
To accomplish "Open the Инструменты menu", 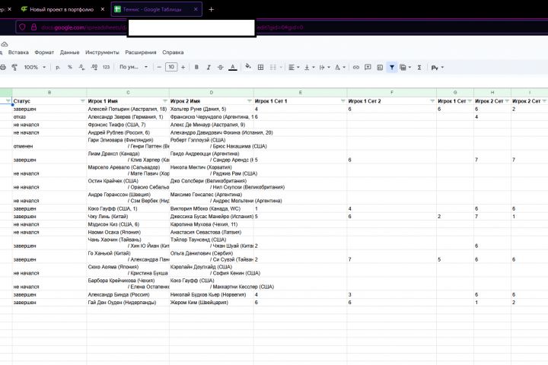I will click(102, 52).
